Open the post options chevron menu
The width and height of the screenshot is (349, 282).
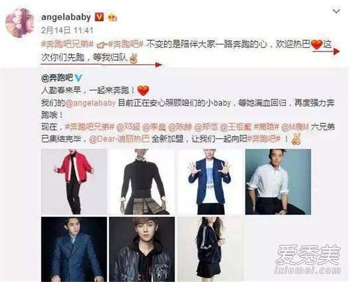(336, 11)
